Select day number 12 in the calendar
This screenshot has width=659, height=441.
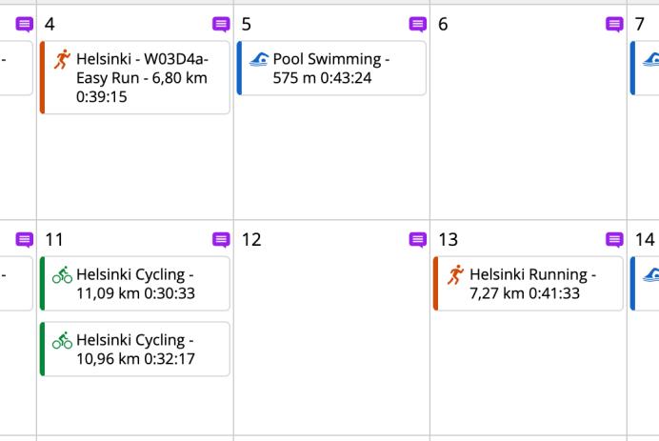(251, 240)
